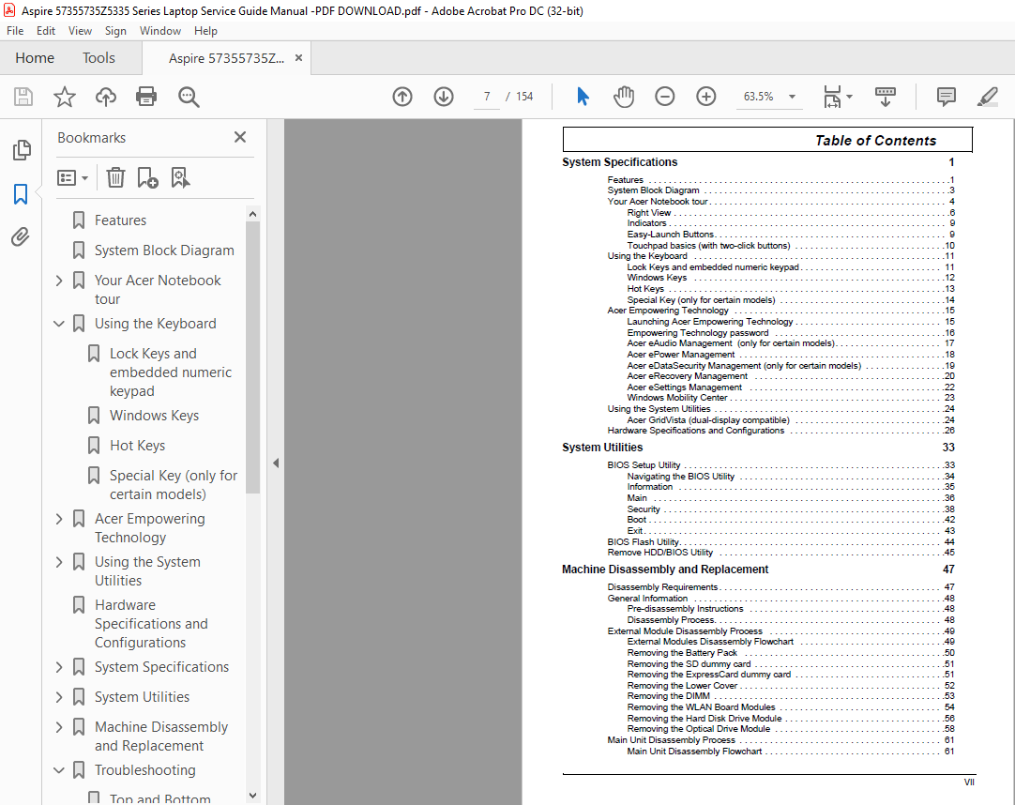1015x805 pixels.
Task: Close the Aspire document tab
Action: [298, 57]
